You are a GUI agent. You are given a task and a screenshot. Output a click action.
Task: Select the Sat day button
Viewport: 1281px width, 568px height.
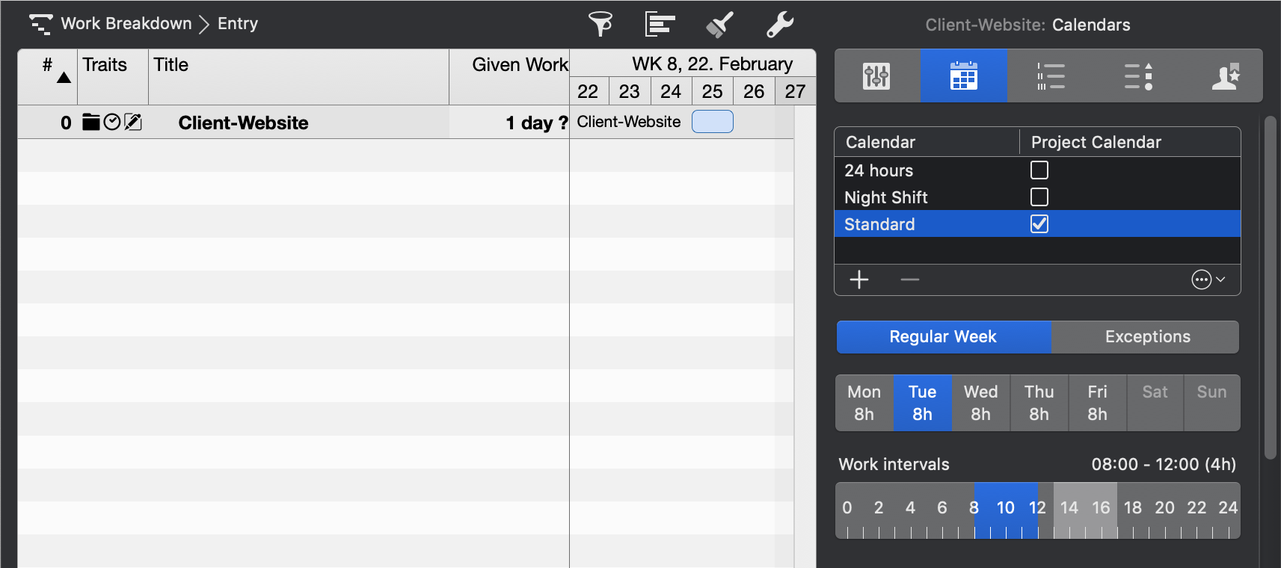point(1155,403)
